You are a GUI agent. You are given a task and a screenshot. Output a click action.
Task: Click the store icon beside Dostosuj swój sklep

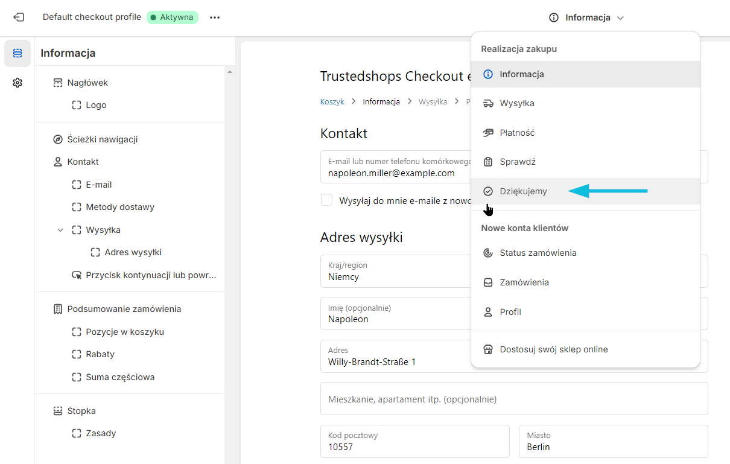[488, 349]
